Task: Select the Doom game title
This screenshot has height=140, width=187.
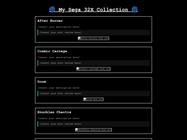Action: pyautogui.click(x=42, y=82)
